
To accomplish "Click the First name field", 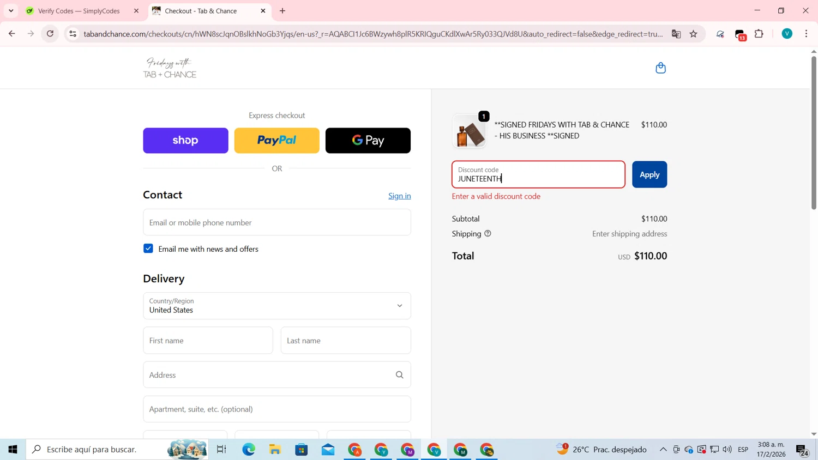I will pos(208,341).
